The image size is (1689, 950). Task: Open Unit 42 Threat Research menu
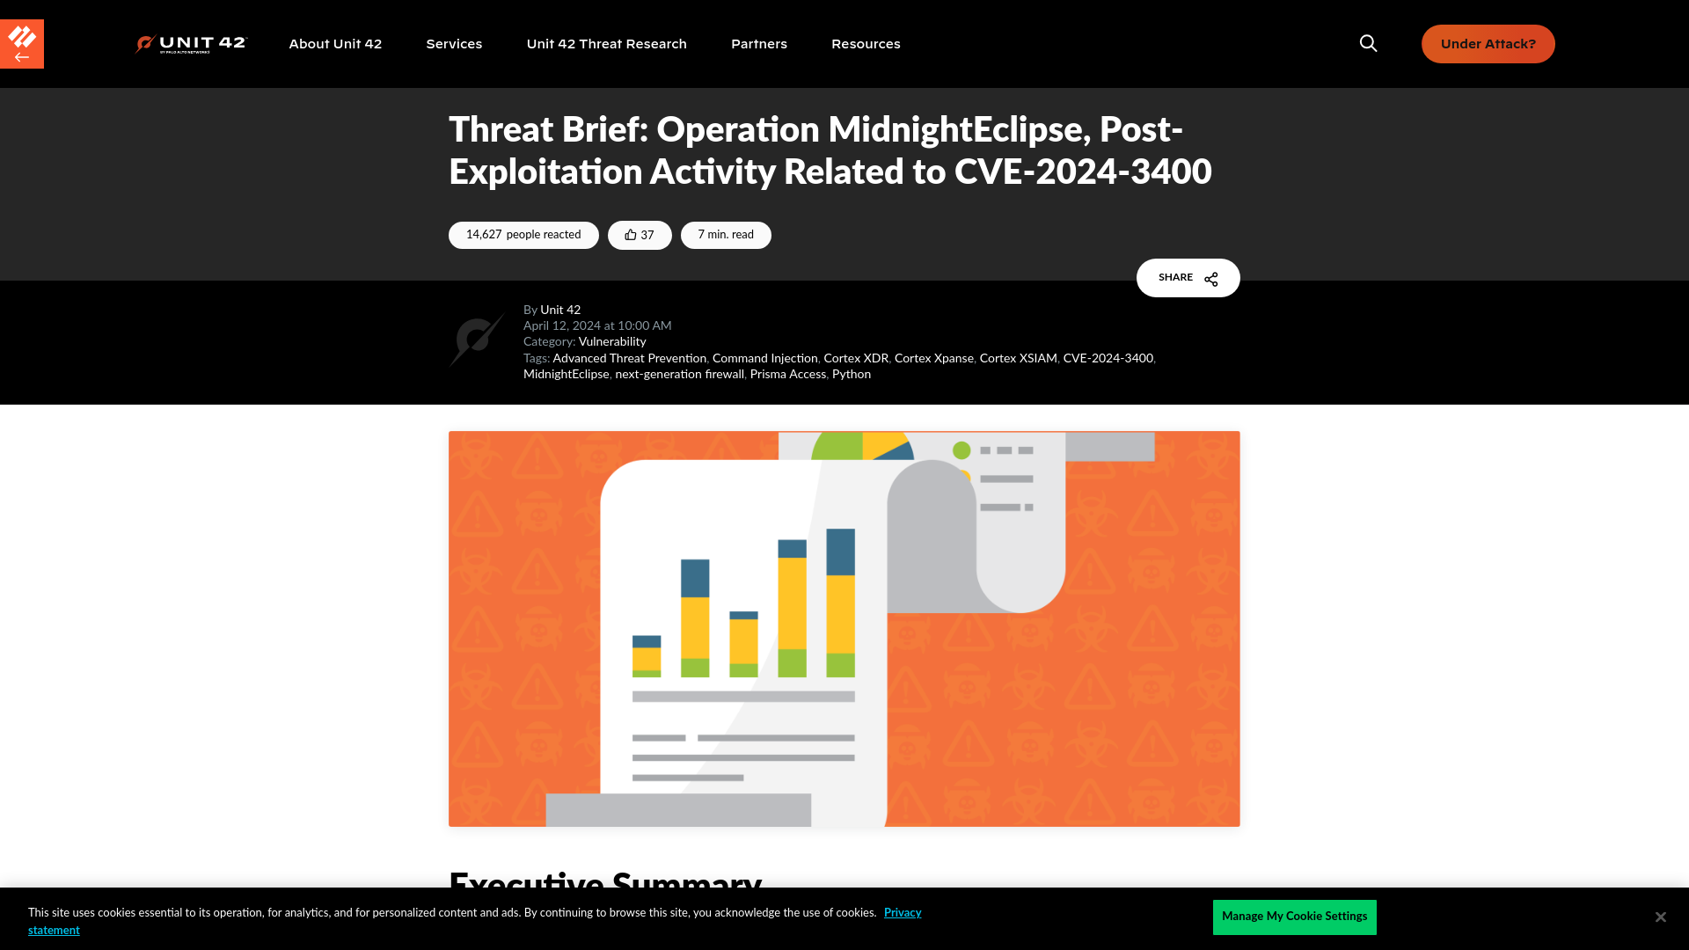pos(607,44)
